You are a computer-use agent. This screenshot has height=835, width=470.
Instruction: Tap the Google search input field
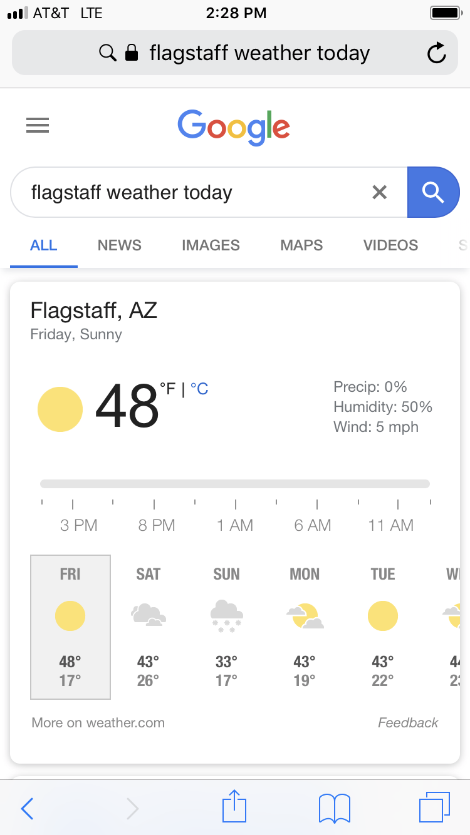(188, 192)
